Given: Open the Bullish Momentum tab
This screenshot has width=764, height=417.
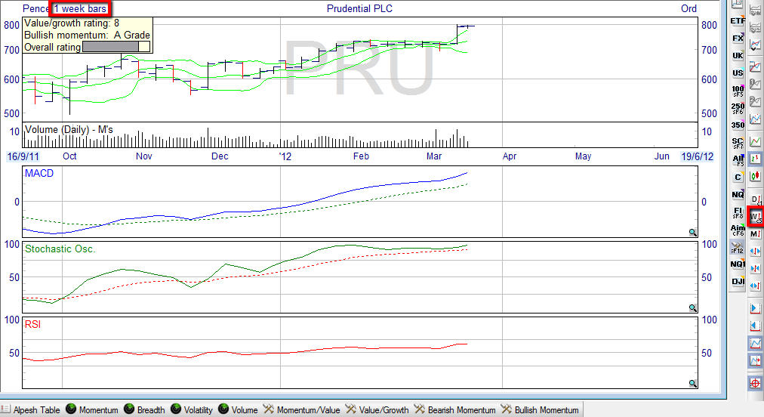Looking at the screenshot, I should [540, 409].
